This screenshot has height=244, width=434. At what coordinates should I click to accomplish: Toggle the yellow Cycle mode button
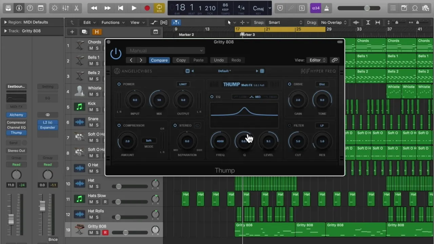click(x=159, y=8)
